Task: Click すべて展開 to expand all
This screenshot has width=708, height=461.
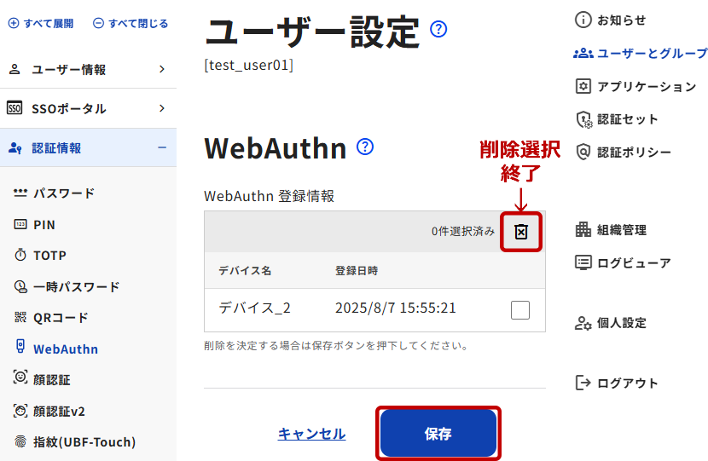Action: point(41,24)
